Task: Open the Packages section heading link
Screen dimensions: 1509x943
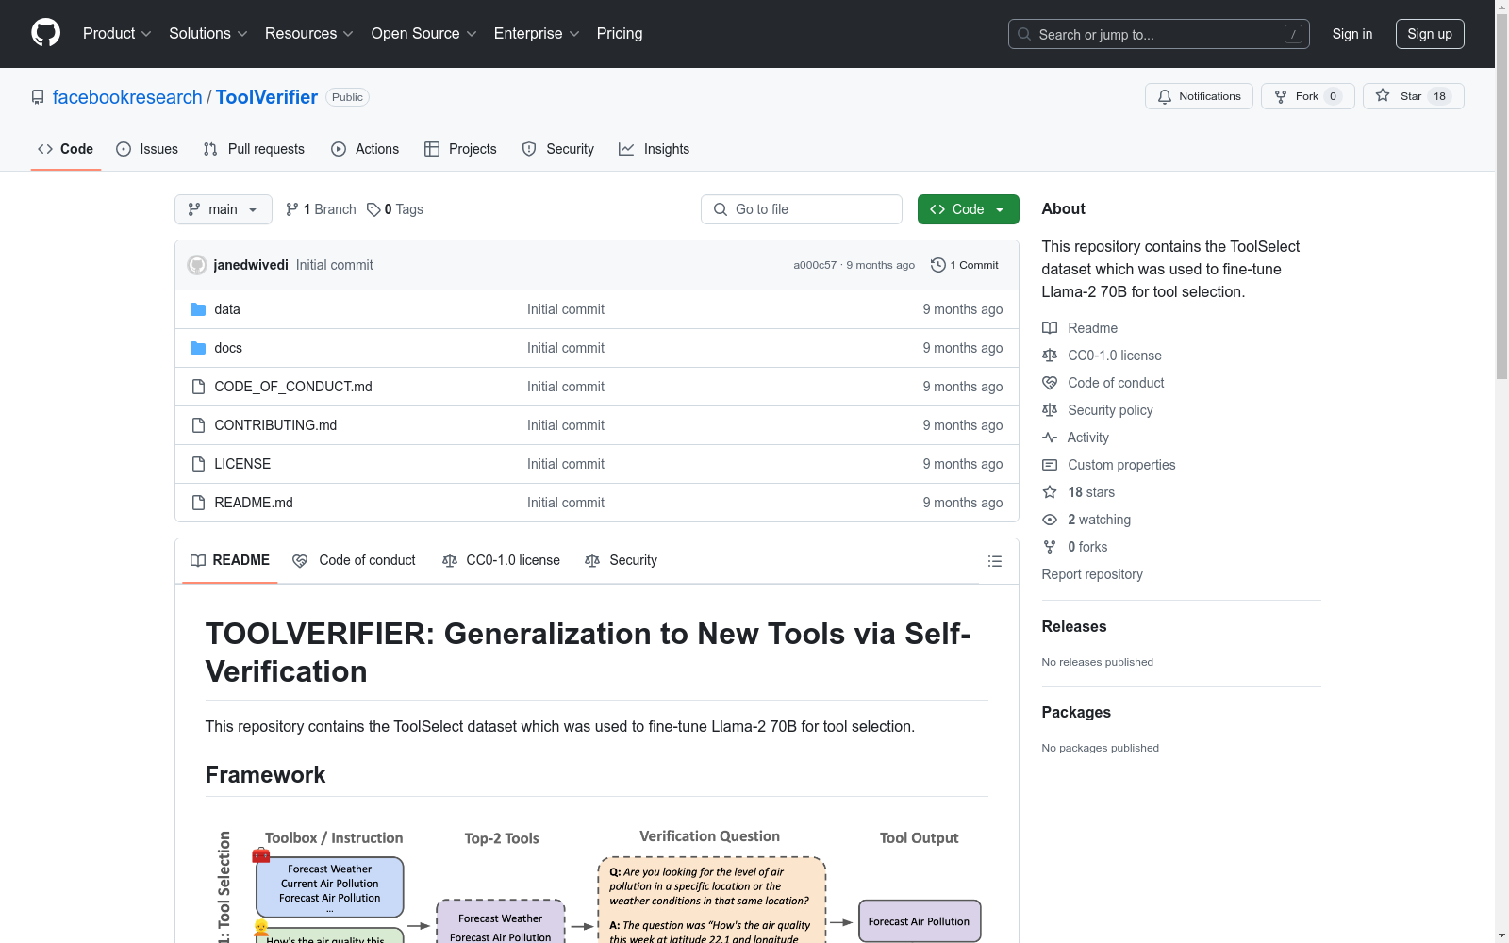Action: 1076,712
